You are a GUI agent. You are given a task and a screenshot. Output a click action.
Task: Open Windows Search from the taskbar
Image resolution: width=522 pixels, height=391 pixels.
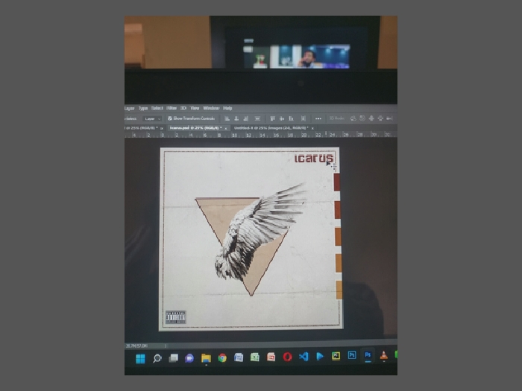click(157, 358)
